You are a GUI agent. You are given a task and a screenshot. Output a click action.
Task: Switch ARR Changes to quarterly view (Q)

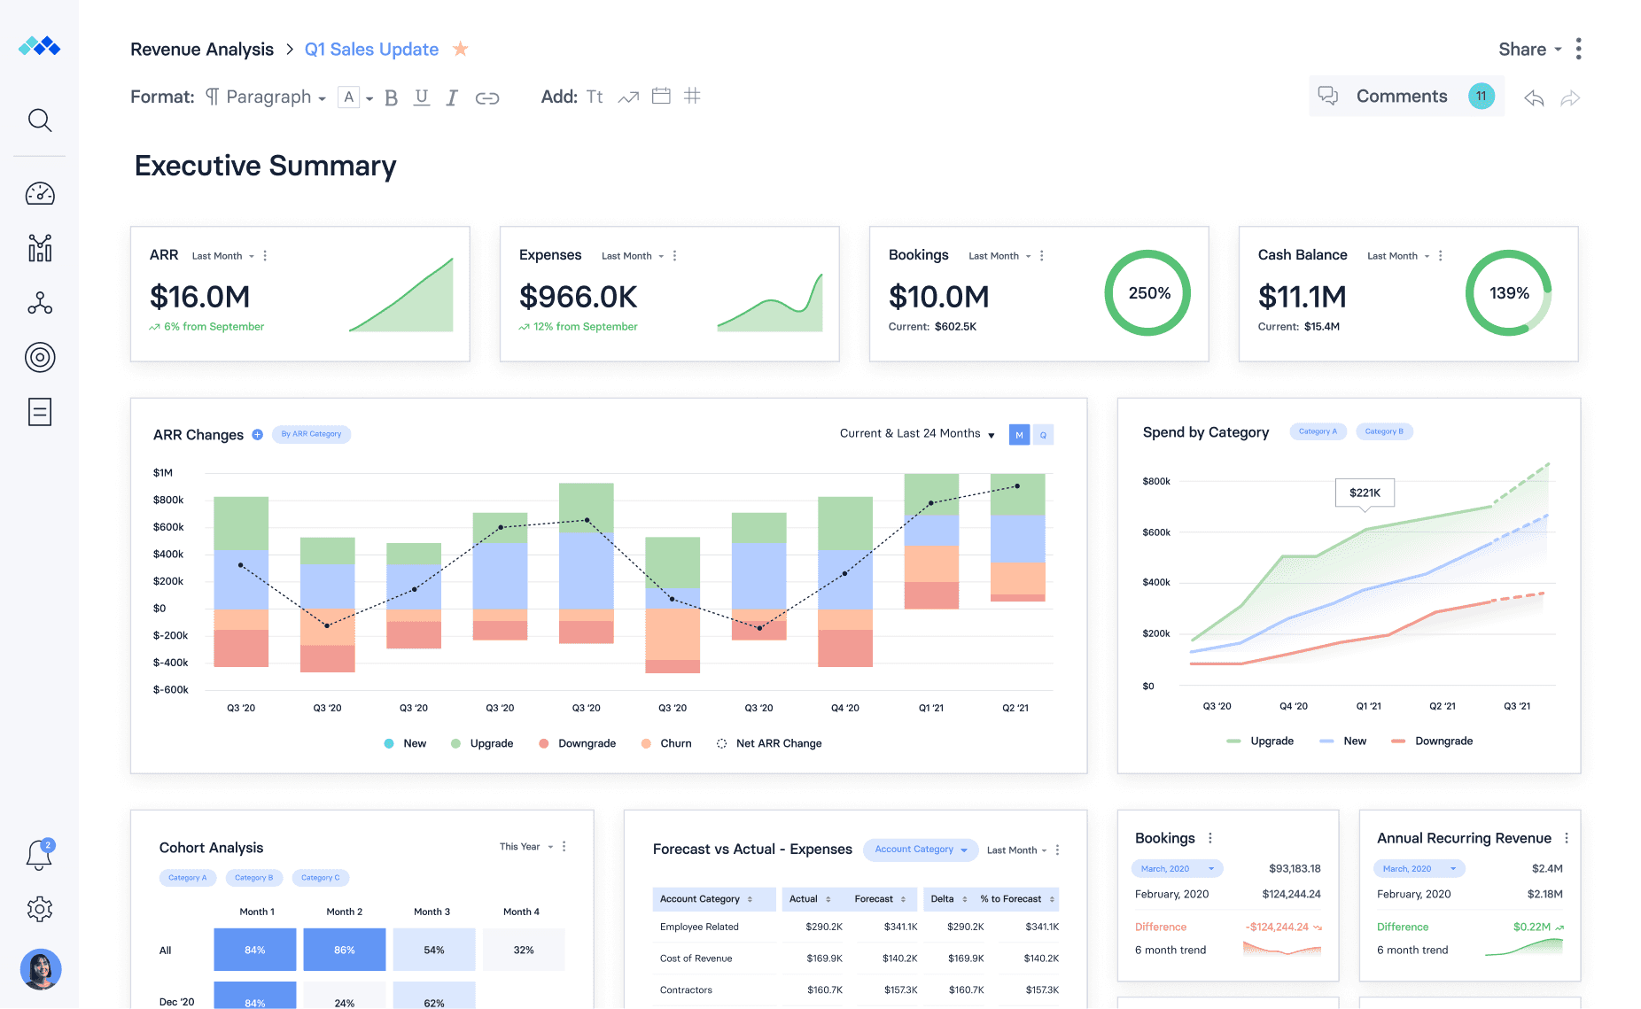click(1043, 435)
